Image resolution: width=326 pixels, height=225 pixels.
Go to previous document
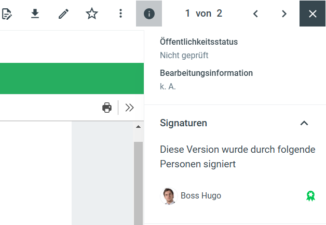pyautogui.click(x=255, y=14)
